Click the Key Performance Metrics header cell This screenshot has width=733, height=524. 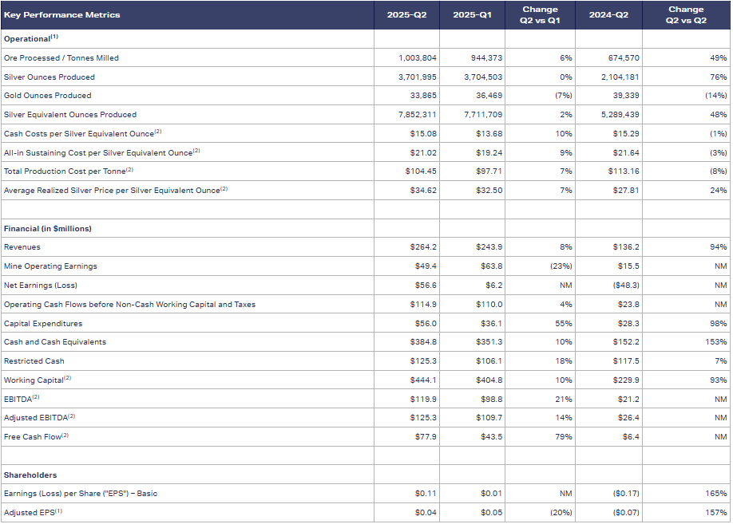tap(61, 15)
